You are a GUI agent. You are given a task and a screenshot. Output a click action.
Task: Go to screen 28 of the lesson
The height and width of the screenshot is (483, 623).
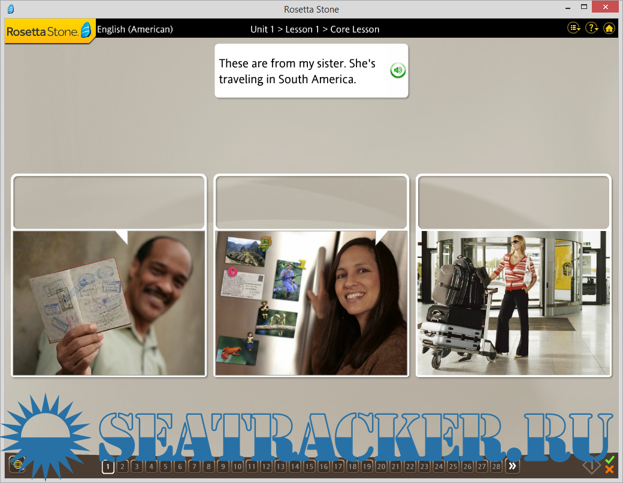point(496,466)
